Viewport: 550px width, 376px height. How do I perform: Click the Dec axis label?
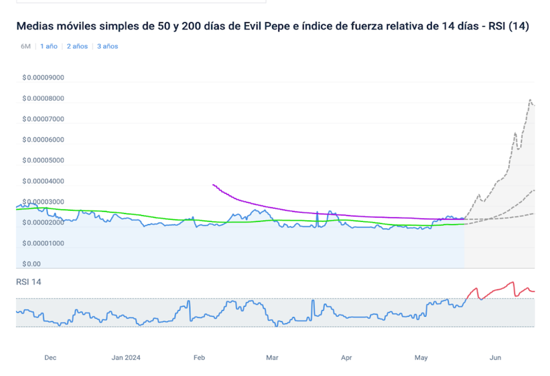50,358
